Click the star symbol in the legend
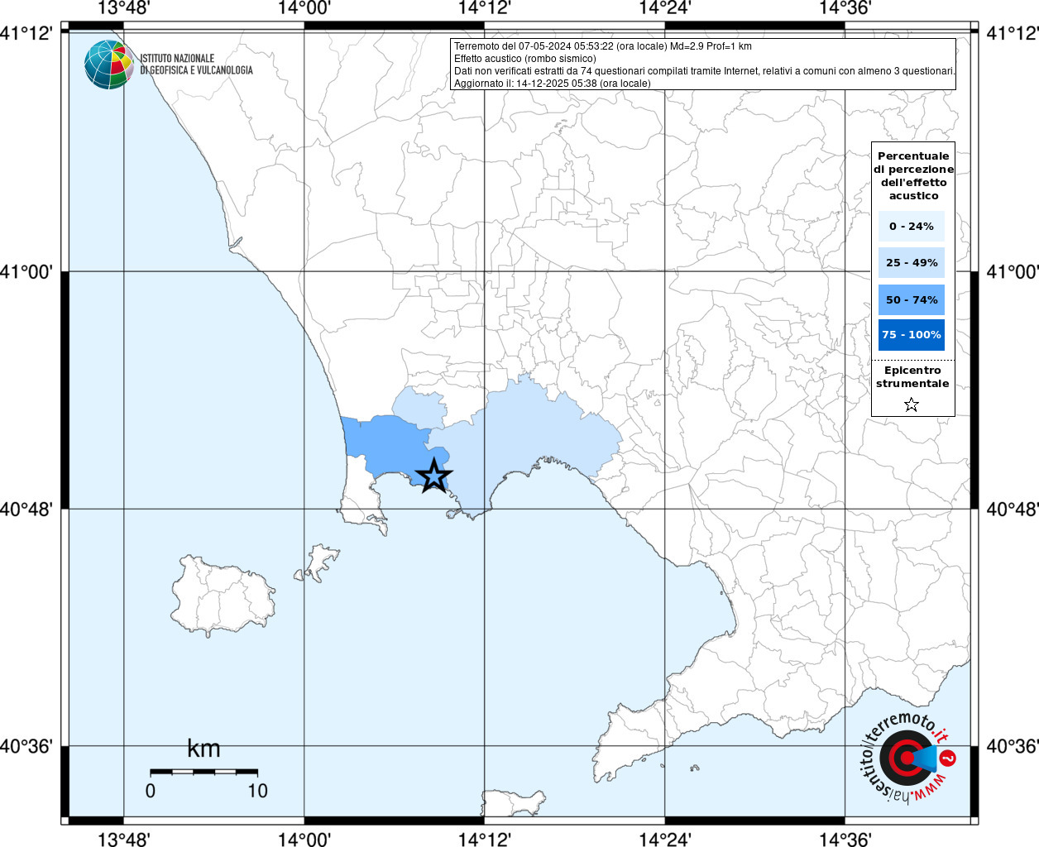Image resolution: width=1039 pixels, height=847 pixels. (x=911, y=404)
